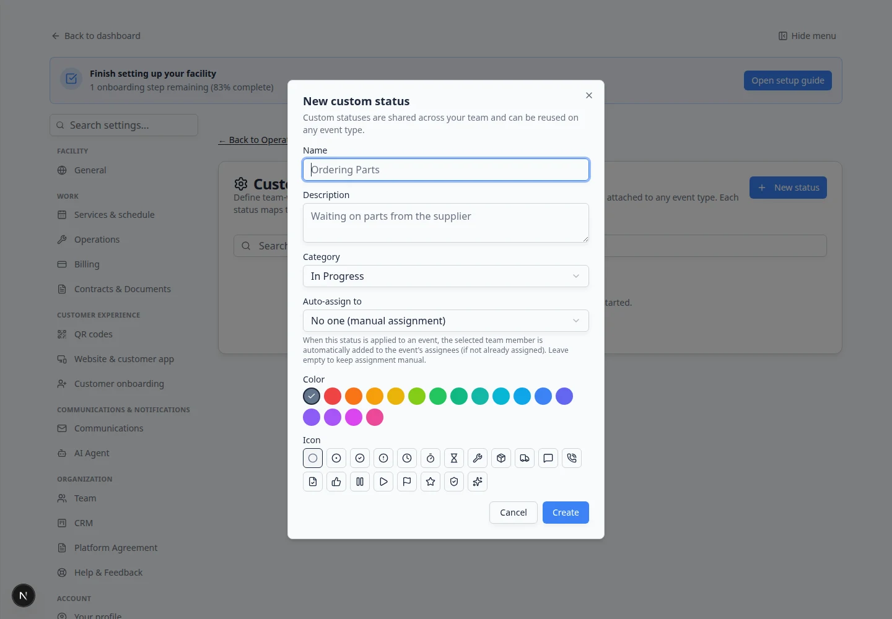
Task: Expand the Auto-assign to dropdown
Action: pos(446,321)
